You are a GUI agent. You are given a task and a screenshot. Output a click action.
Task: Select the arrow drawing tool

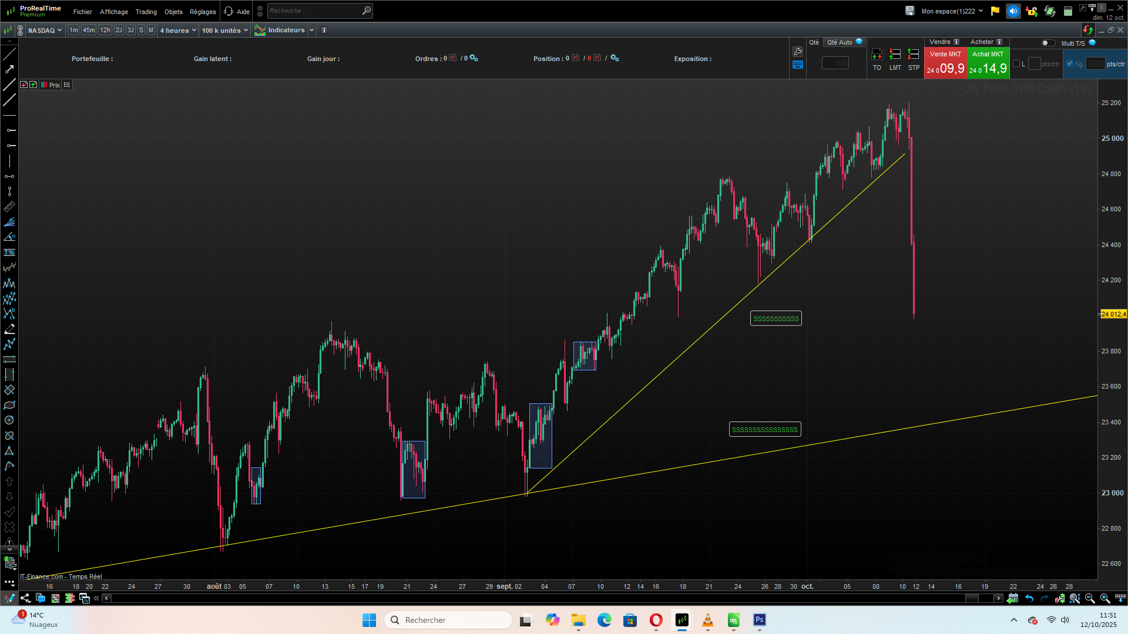coord(9,69)
